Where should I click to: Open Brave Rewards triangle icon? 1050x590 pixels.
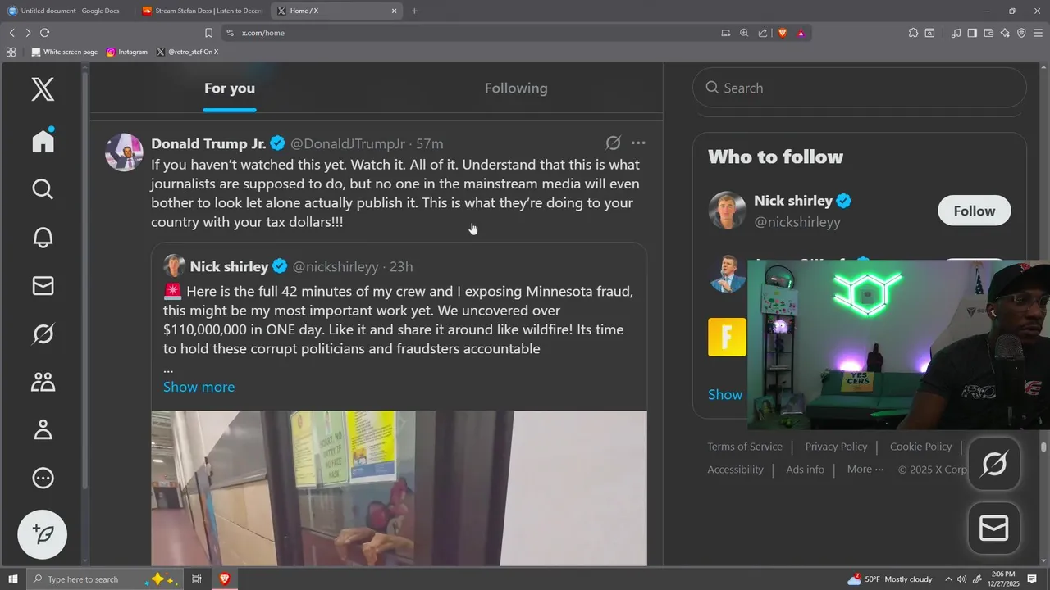pos(801,33)
